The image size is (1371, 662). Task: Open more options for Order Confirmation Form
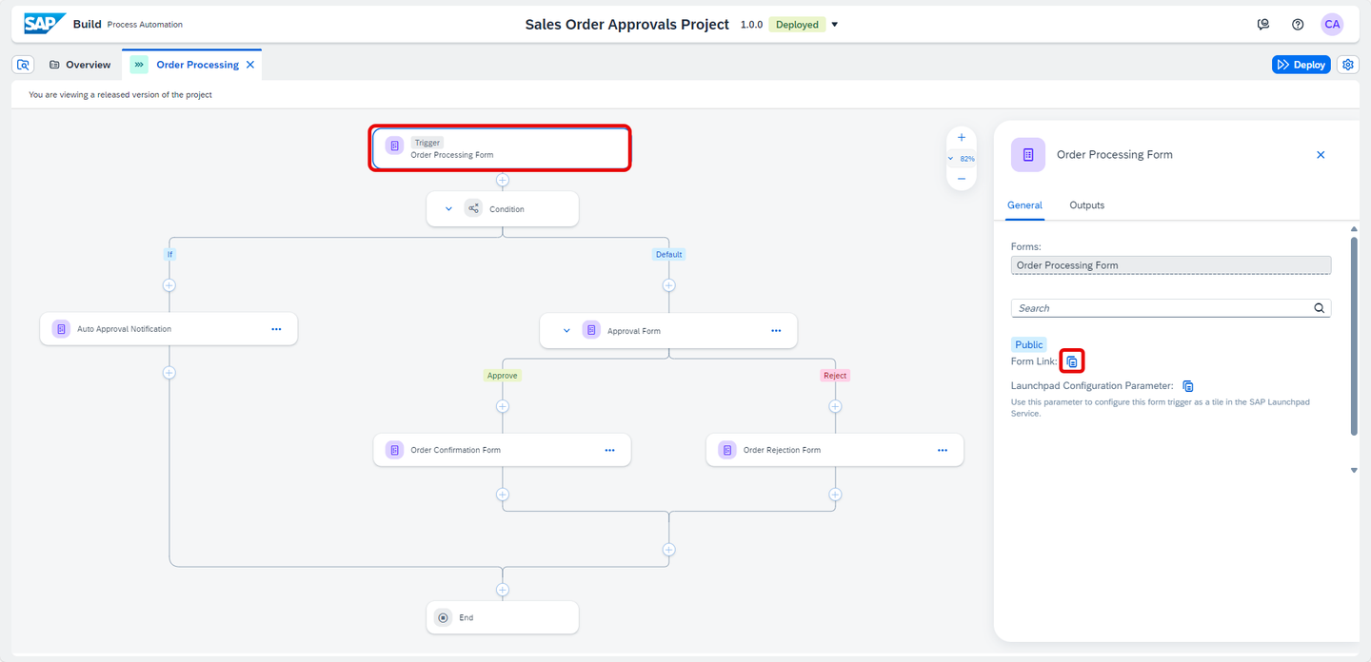point(609,450)
